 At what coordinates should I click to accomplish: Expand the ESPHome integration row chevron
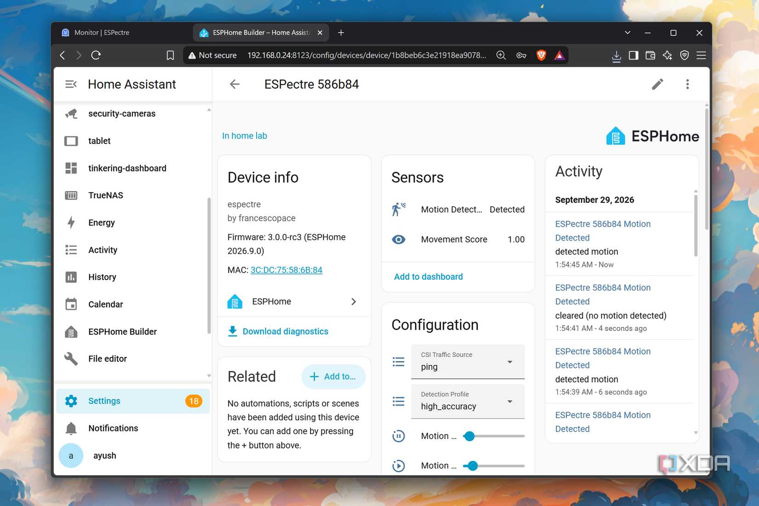(x=353, y=302)
